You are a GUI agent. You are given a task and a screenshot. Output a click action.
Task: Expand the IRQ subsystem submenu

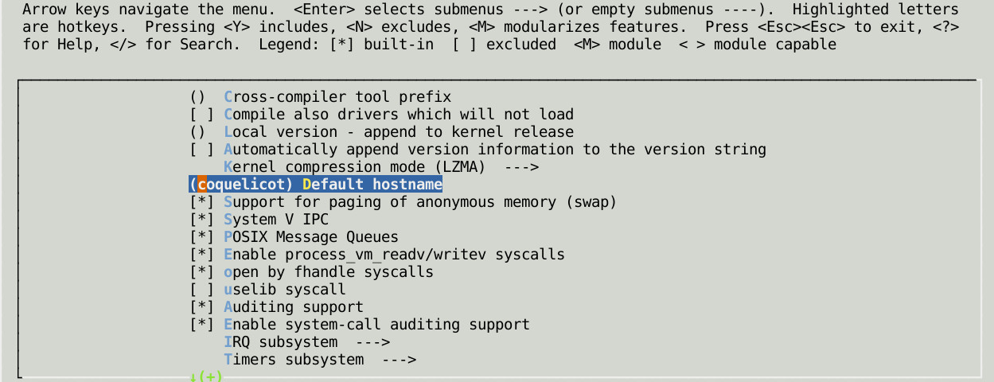pos(306,342)
